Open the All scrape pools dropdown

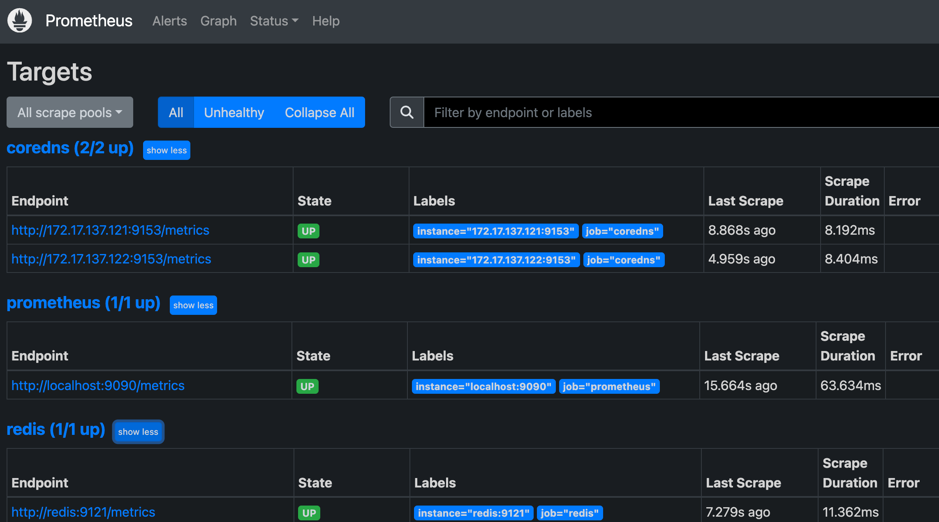[x=70, y=112]
